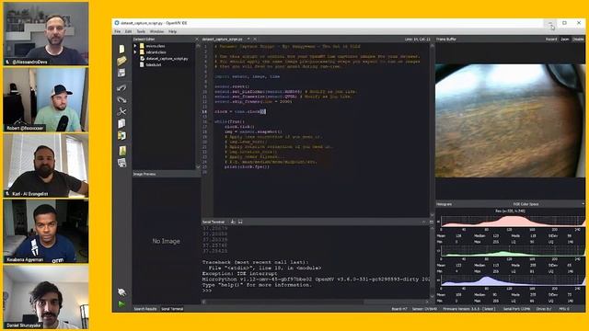
Task: Click the new class folder icon
Action: (122, 151)
